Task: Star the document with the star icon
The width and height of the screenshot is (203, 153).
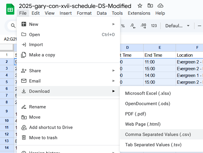Action: point(140,6)
